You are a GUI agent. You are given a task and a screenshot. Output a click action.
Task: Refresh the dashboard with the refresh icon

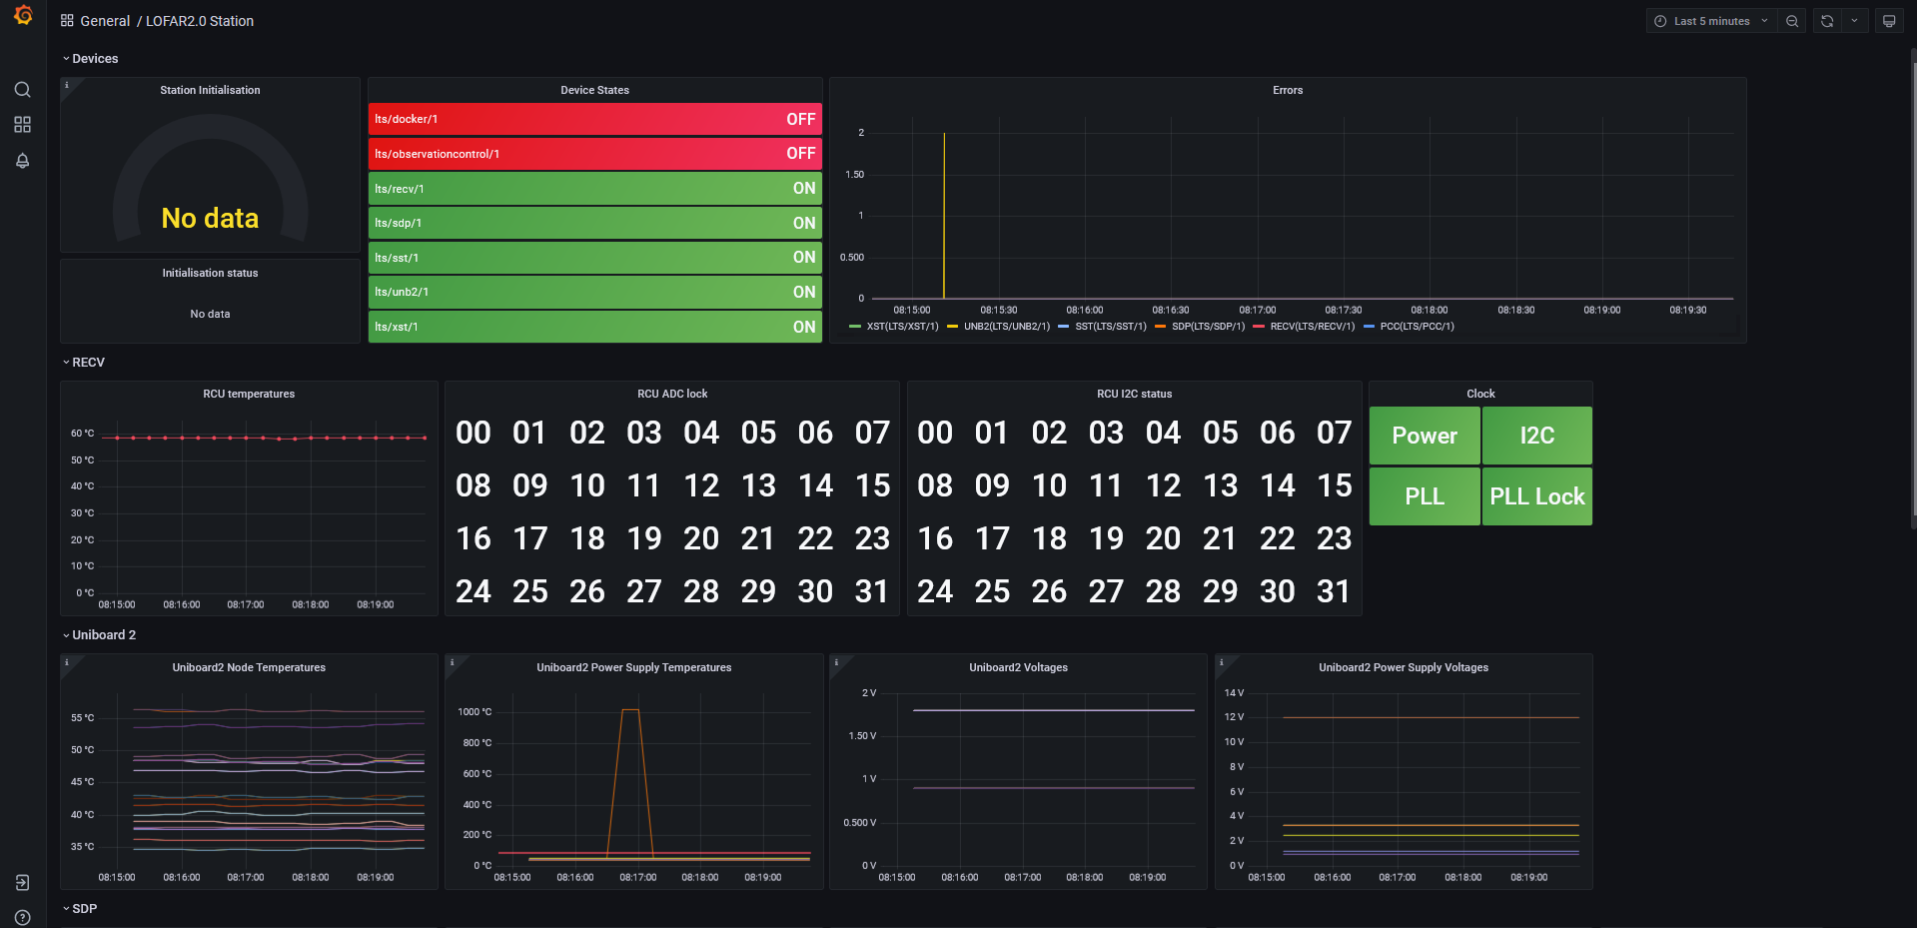[1827, 21]
